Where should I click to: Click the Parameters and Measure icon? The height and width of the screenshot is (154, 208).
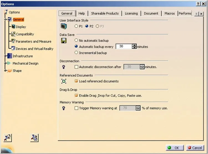(13, 41)
